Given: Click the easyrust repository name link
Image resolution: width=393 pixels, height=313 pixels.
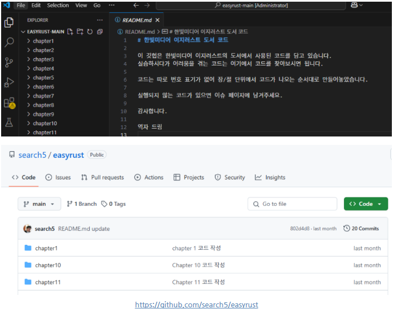Looking at the screenshot, I should [68, 155].
